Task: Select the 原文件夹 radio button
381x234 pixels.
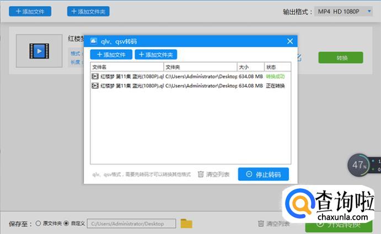Action: coord(38,224)
